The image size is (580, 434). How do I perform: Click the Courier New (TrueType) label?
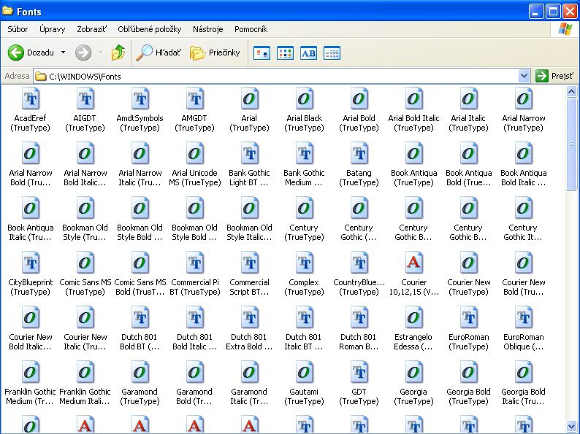(469, 287)
